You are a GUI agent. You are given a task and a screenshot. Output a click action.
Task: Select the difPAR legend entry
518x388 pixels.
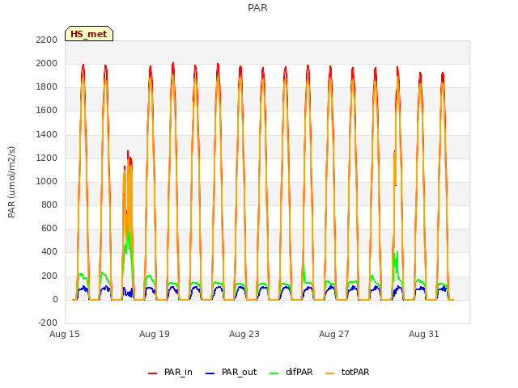[x=291, y=372]
